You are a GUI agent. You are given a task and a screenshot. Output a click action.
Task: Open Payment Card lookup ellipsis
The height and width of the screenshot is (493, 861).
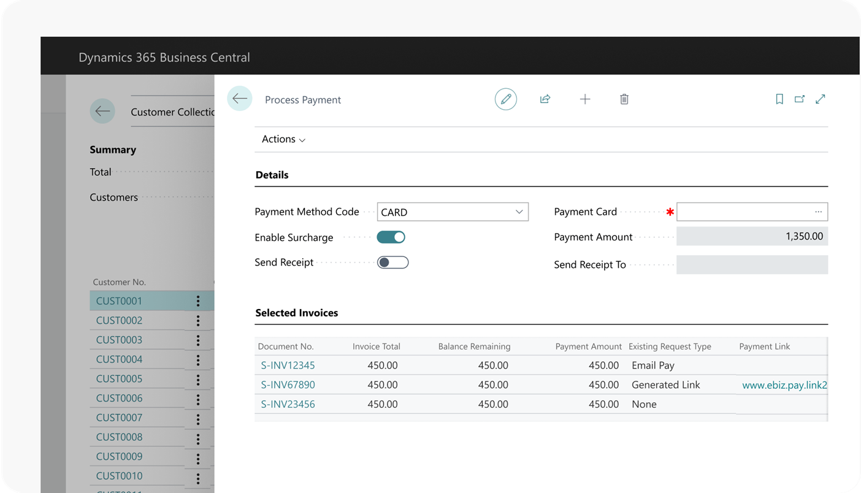pos(818,212)
